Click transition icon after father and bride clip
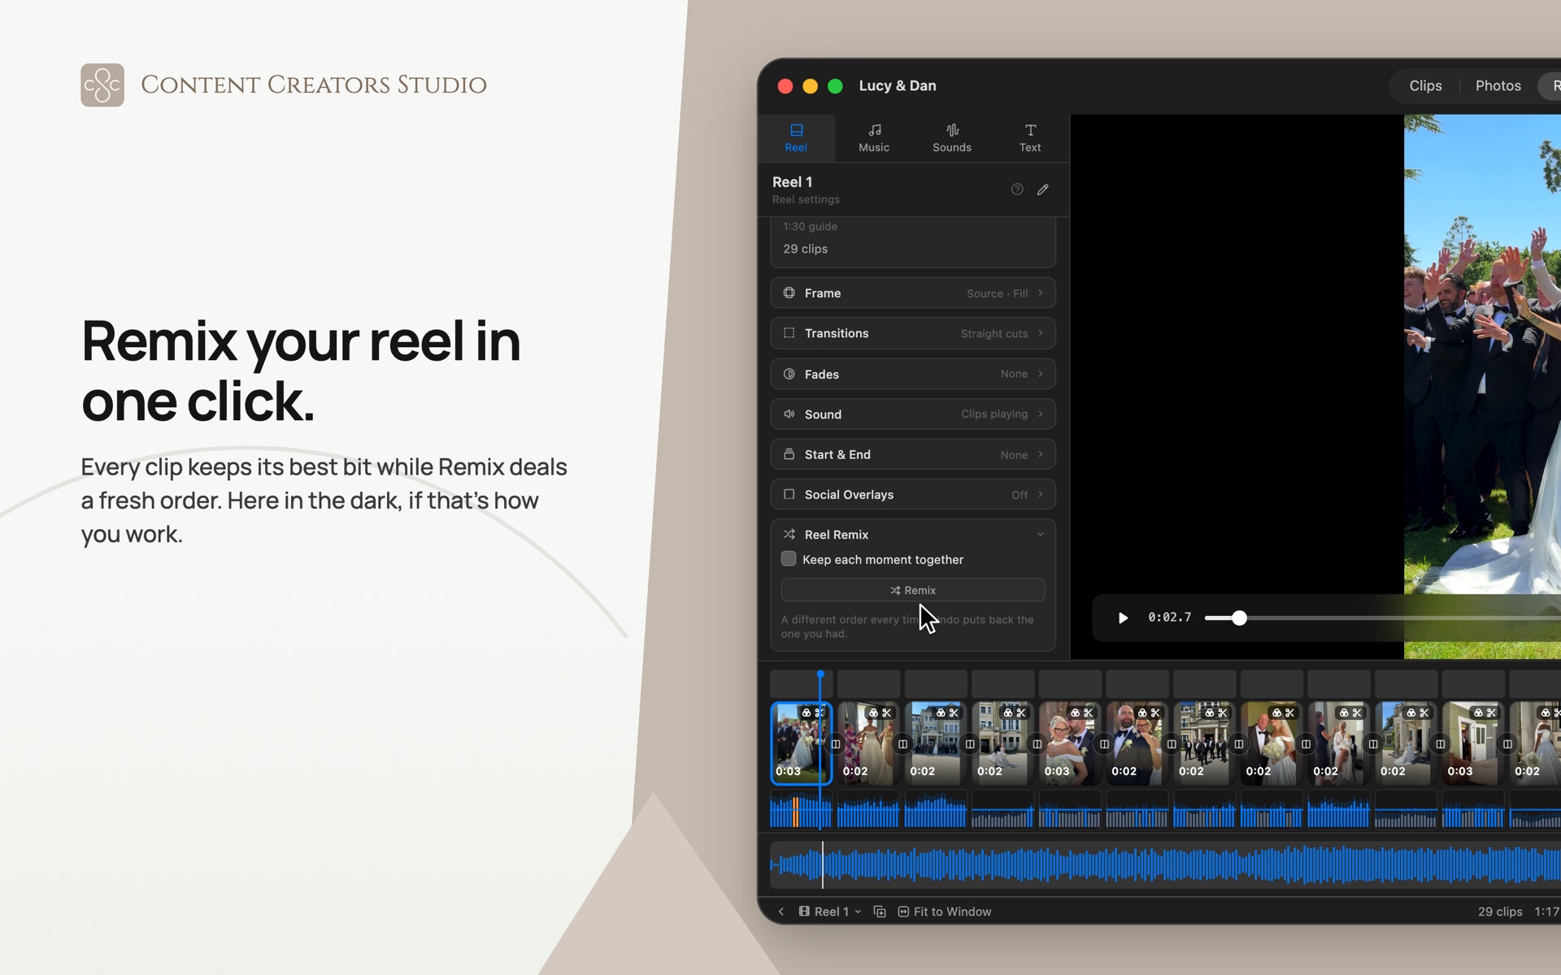 tap(1306, 743)
